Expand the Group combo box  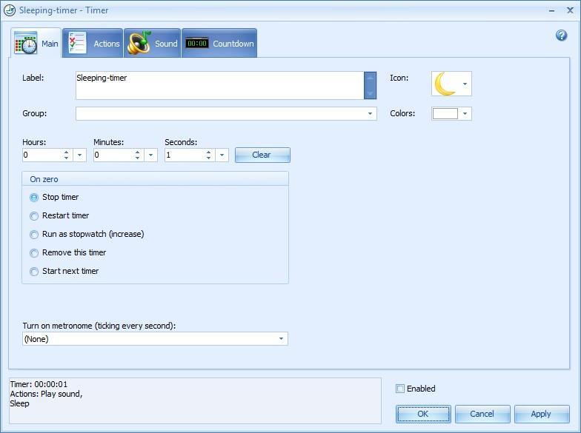[x=370, y=114]
